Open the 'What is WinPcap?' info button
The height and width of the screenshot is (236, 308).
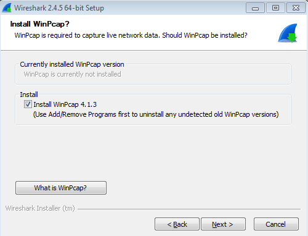(61, 188)
